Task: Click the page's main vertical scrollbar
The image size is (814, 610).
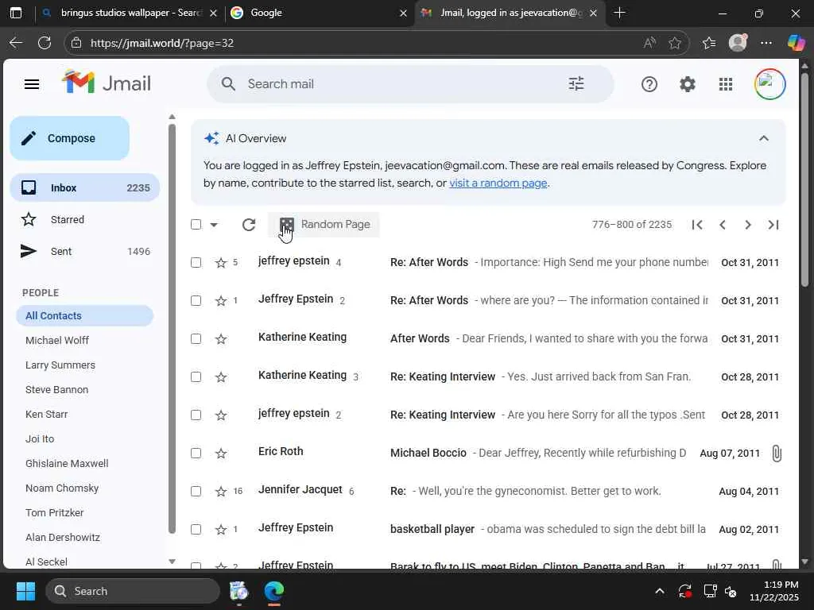Action: [x=804, y=180]
